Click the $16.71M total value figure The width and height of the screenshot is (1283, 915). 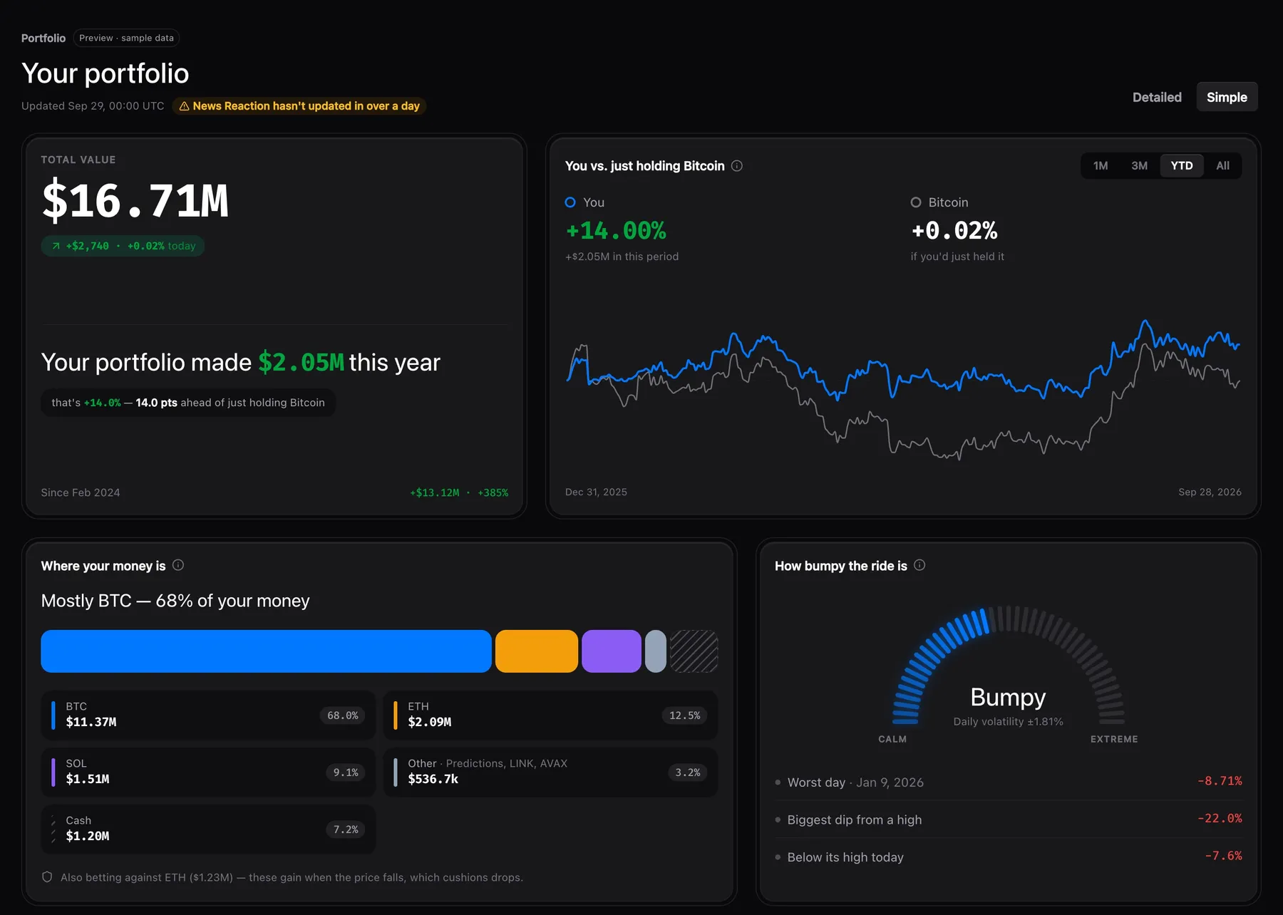[135, 200]
